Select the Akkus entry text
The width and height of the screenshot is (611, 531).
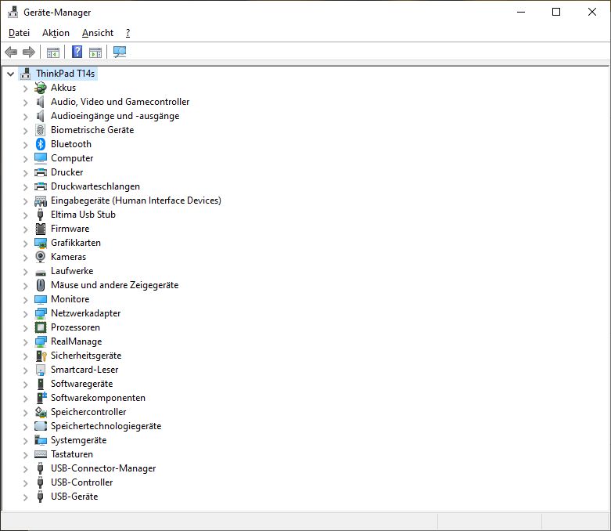[x=63, y=88]
